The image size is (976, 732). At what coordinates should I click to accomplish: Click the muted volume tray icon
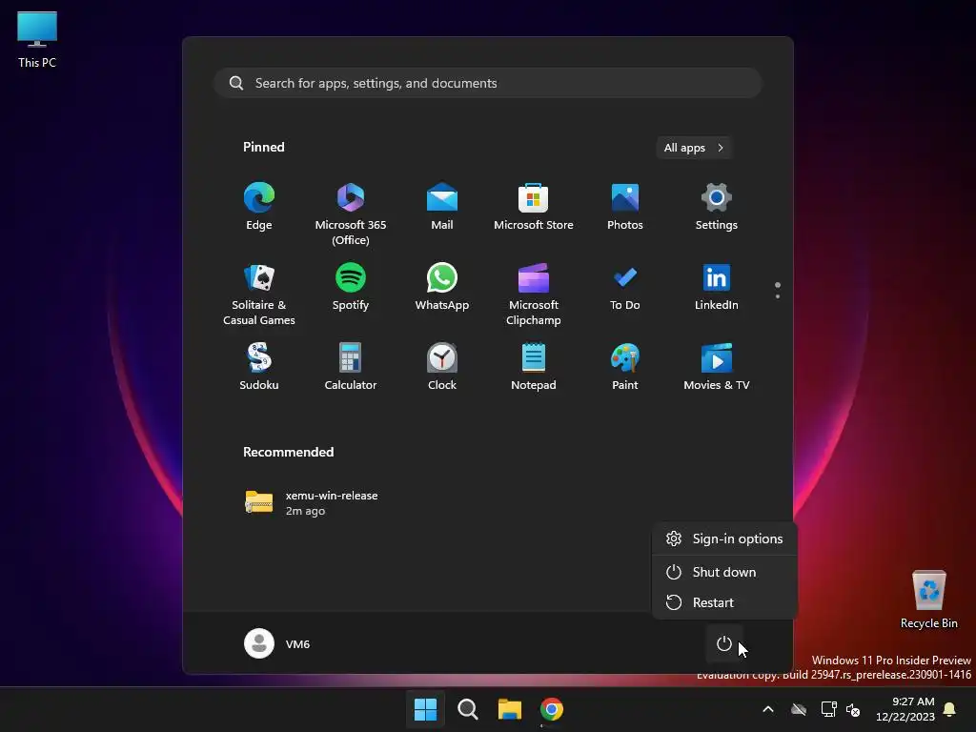(853, 709)
